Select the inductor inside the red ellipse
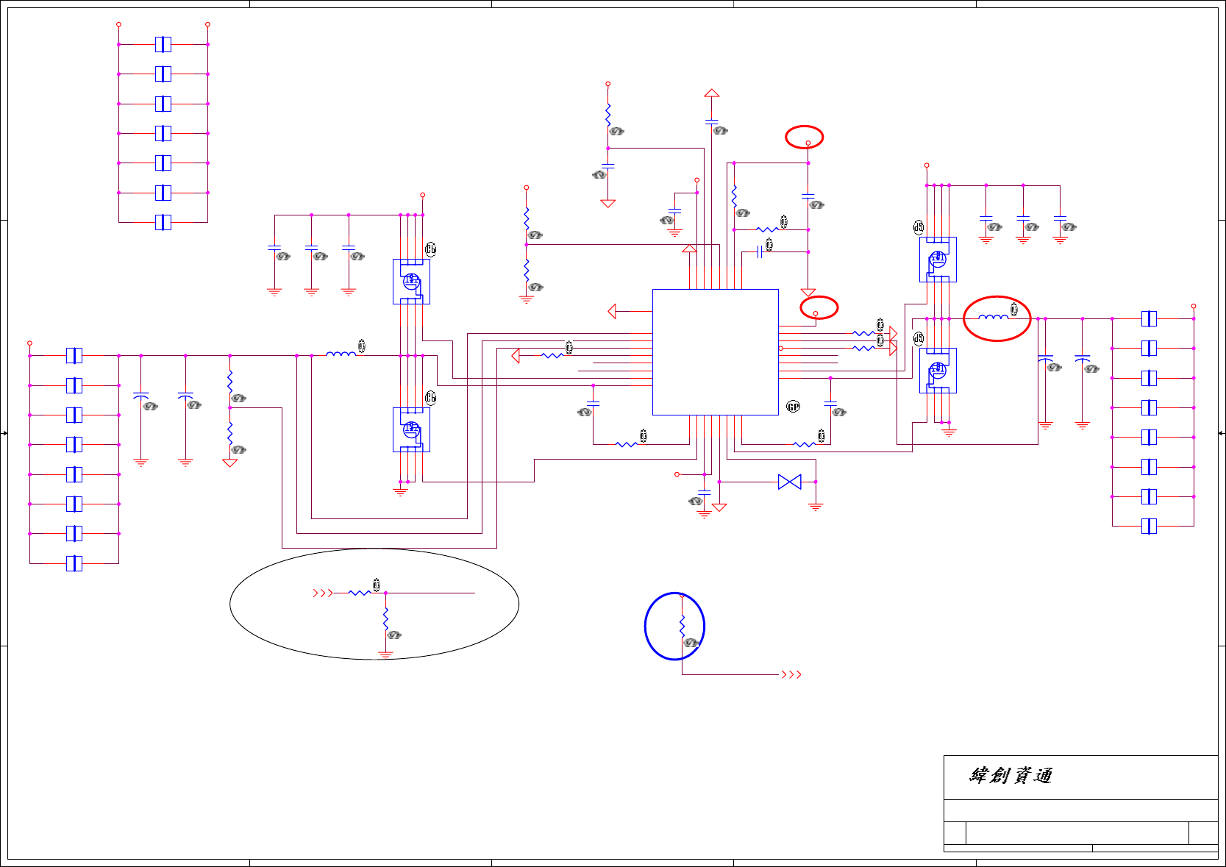 click(x=994, y=317)
